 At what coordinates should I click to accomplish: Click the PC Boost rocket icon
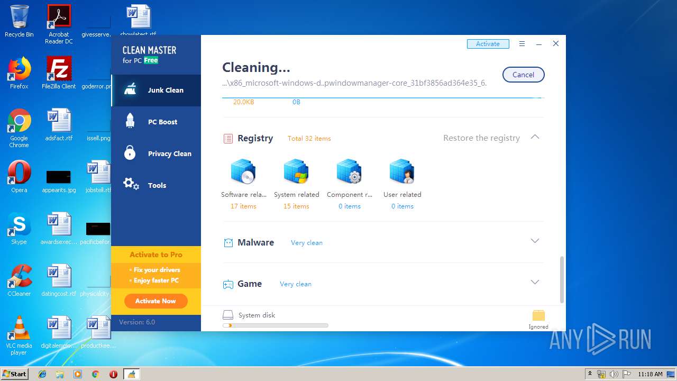[x=130, y=121]
